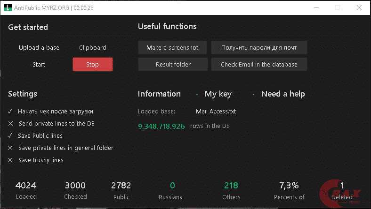
Task: Open the Result folder
Action: pyautogui.click(x=173, y=64)
